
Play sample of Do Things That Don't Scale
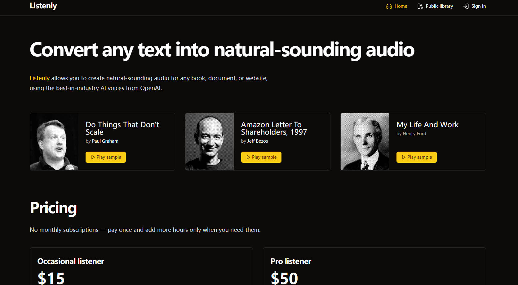[x=106, y=157]
